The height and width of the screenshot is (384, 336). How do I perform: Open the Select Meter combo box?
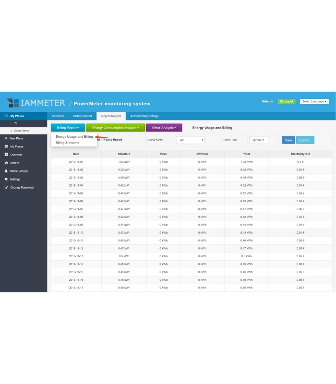tap(190, 140)
